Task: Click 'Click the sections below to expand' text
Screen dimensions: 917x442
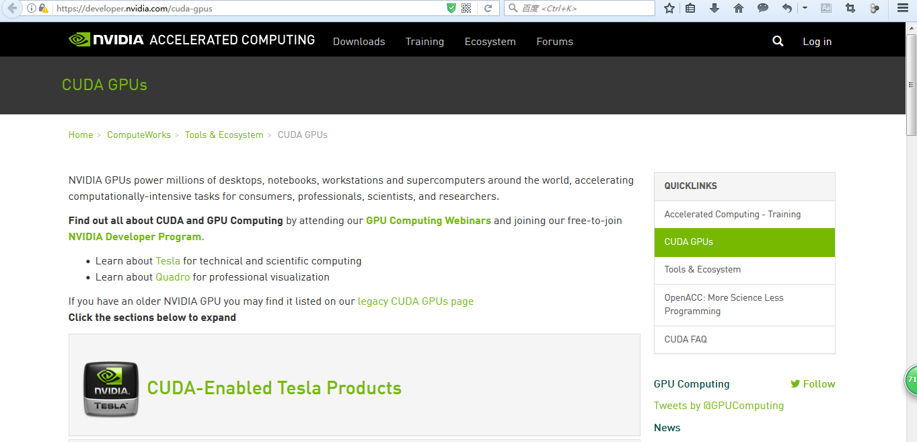Action: (x=152, y=318)
